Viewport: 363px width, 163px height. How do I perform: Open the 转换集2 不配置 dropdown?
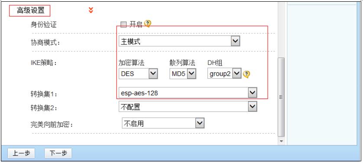[188, 107]
